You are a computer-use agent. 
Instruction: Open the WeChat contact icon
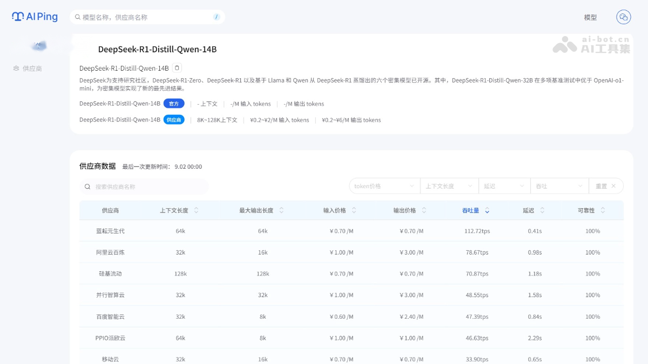tap(624, 17)
